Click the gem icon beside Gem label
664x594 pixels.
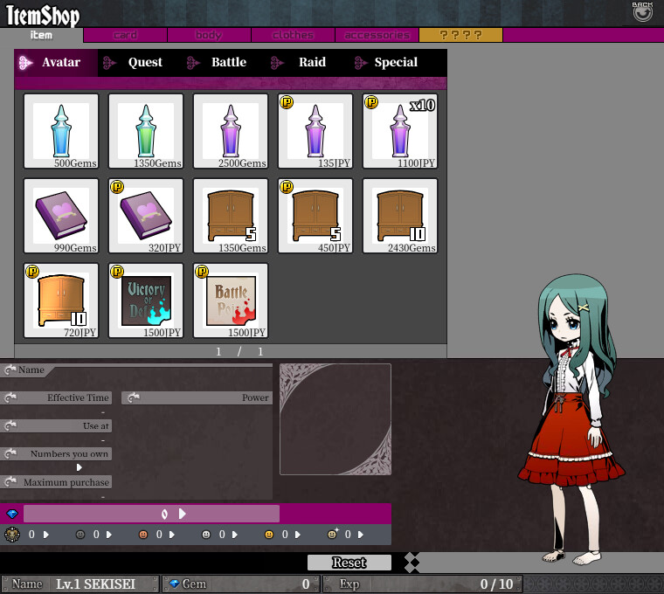pos(175,584)
